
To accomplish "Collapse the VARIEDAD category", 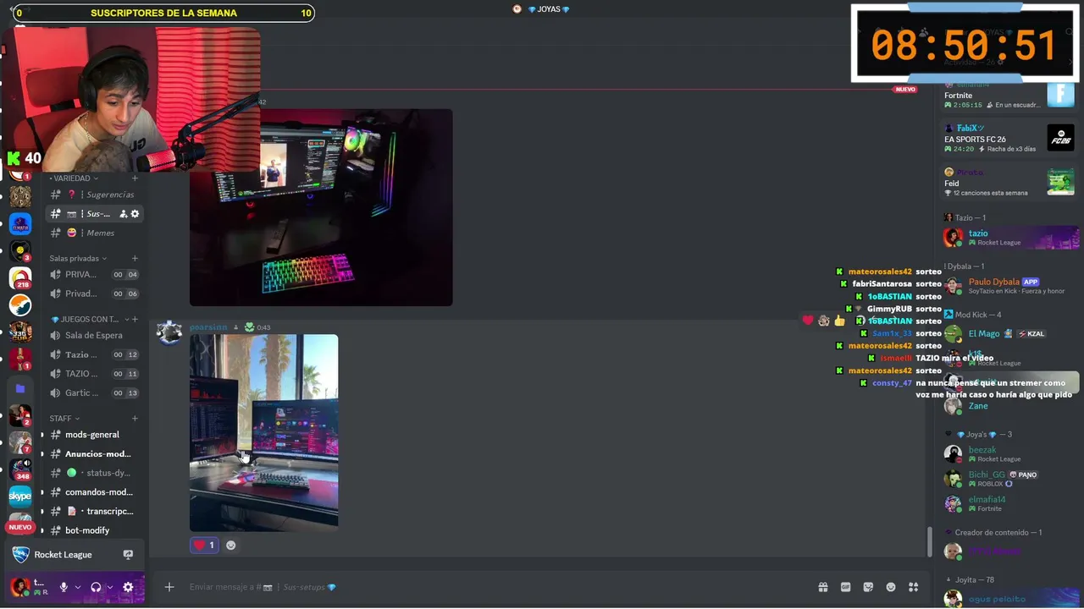I will 73,178.
